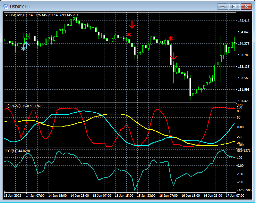
Task: Click the gray chart shift marker at bottom-left
Action: point(5,192)
